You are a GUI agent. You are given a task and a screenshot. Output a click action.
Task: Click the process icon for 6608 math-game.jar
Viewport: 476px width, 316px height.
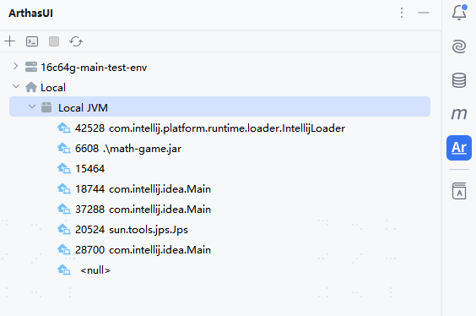click(x=64, y=148)
